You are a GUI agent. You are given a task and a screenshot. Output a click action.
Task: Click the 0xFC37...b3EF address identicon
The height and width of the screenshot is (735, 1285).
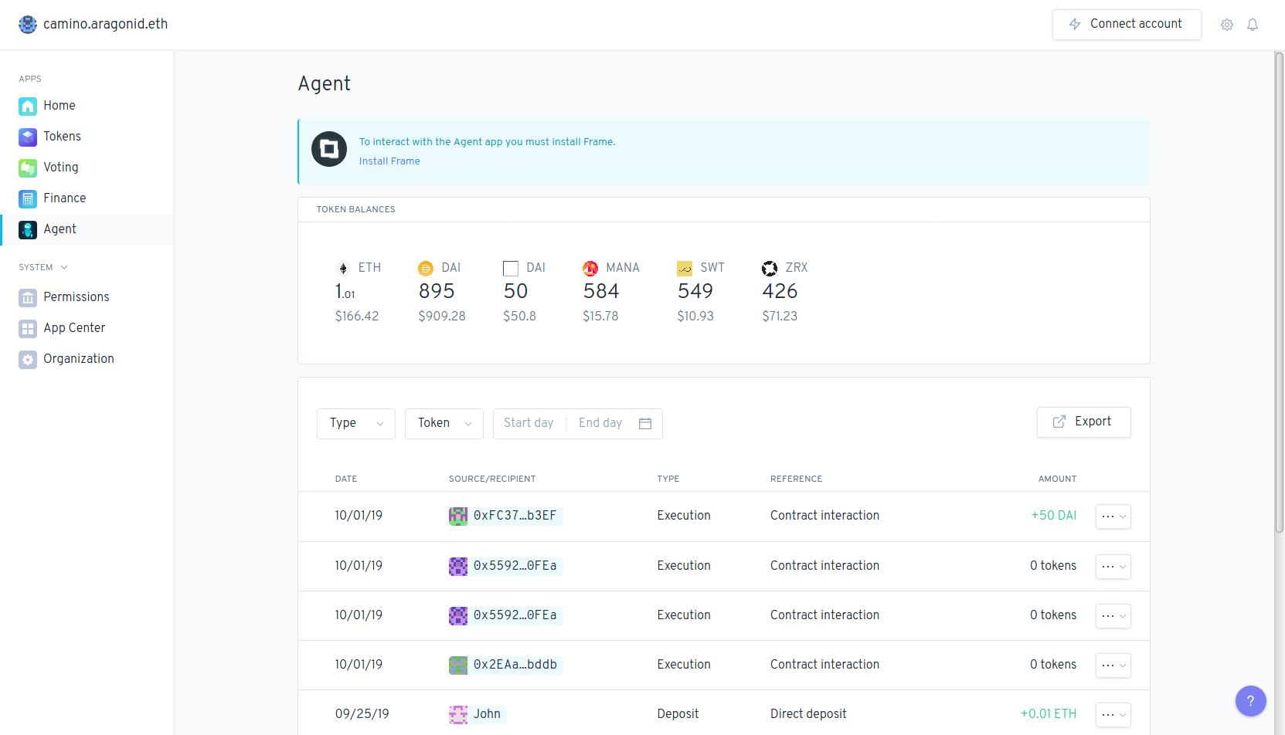(x=458, y=516)
